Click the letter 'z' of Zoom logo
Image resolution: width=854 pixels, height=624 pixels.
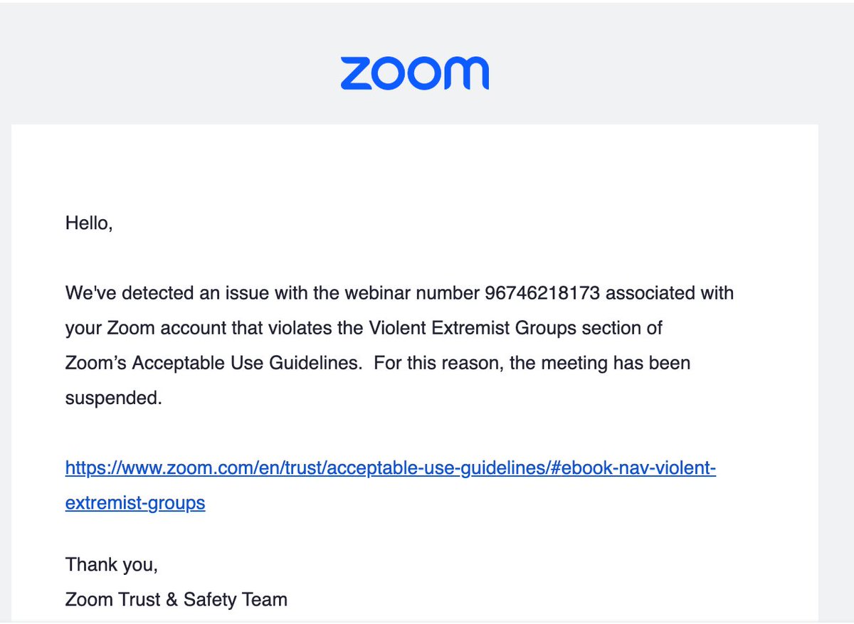(356, 74)
